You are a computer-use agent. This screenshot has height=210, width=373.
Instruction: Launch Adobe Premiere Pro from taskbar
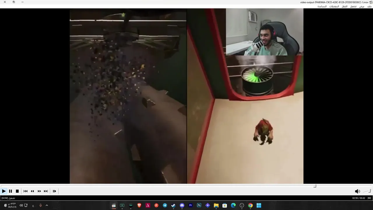click(x=191, y=205)
